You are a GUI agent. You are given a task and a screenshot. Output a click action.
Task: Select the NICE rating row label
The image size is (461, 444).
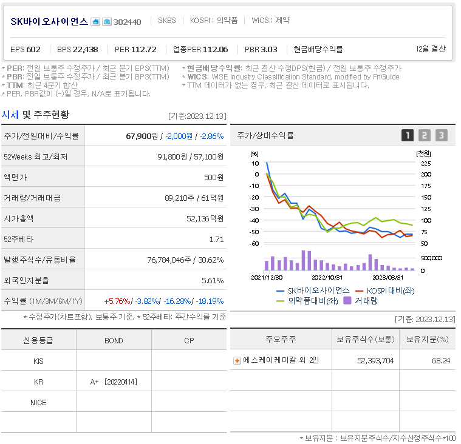[x=38, y=403]
